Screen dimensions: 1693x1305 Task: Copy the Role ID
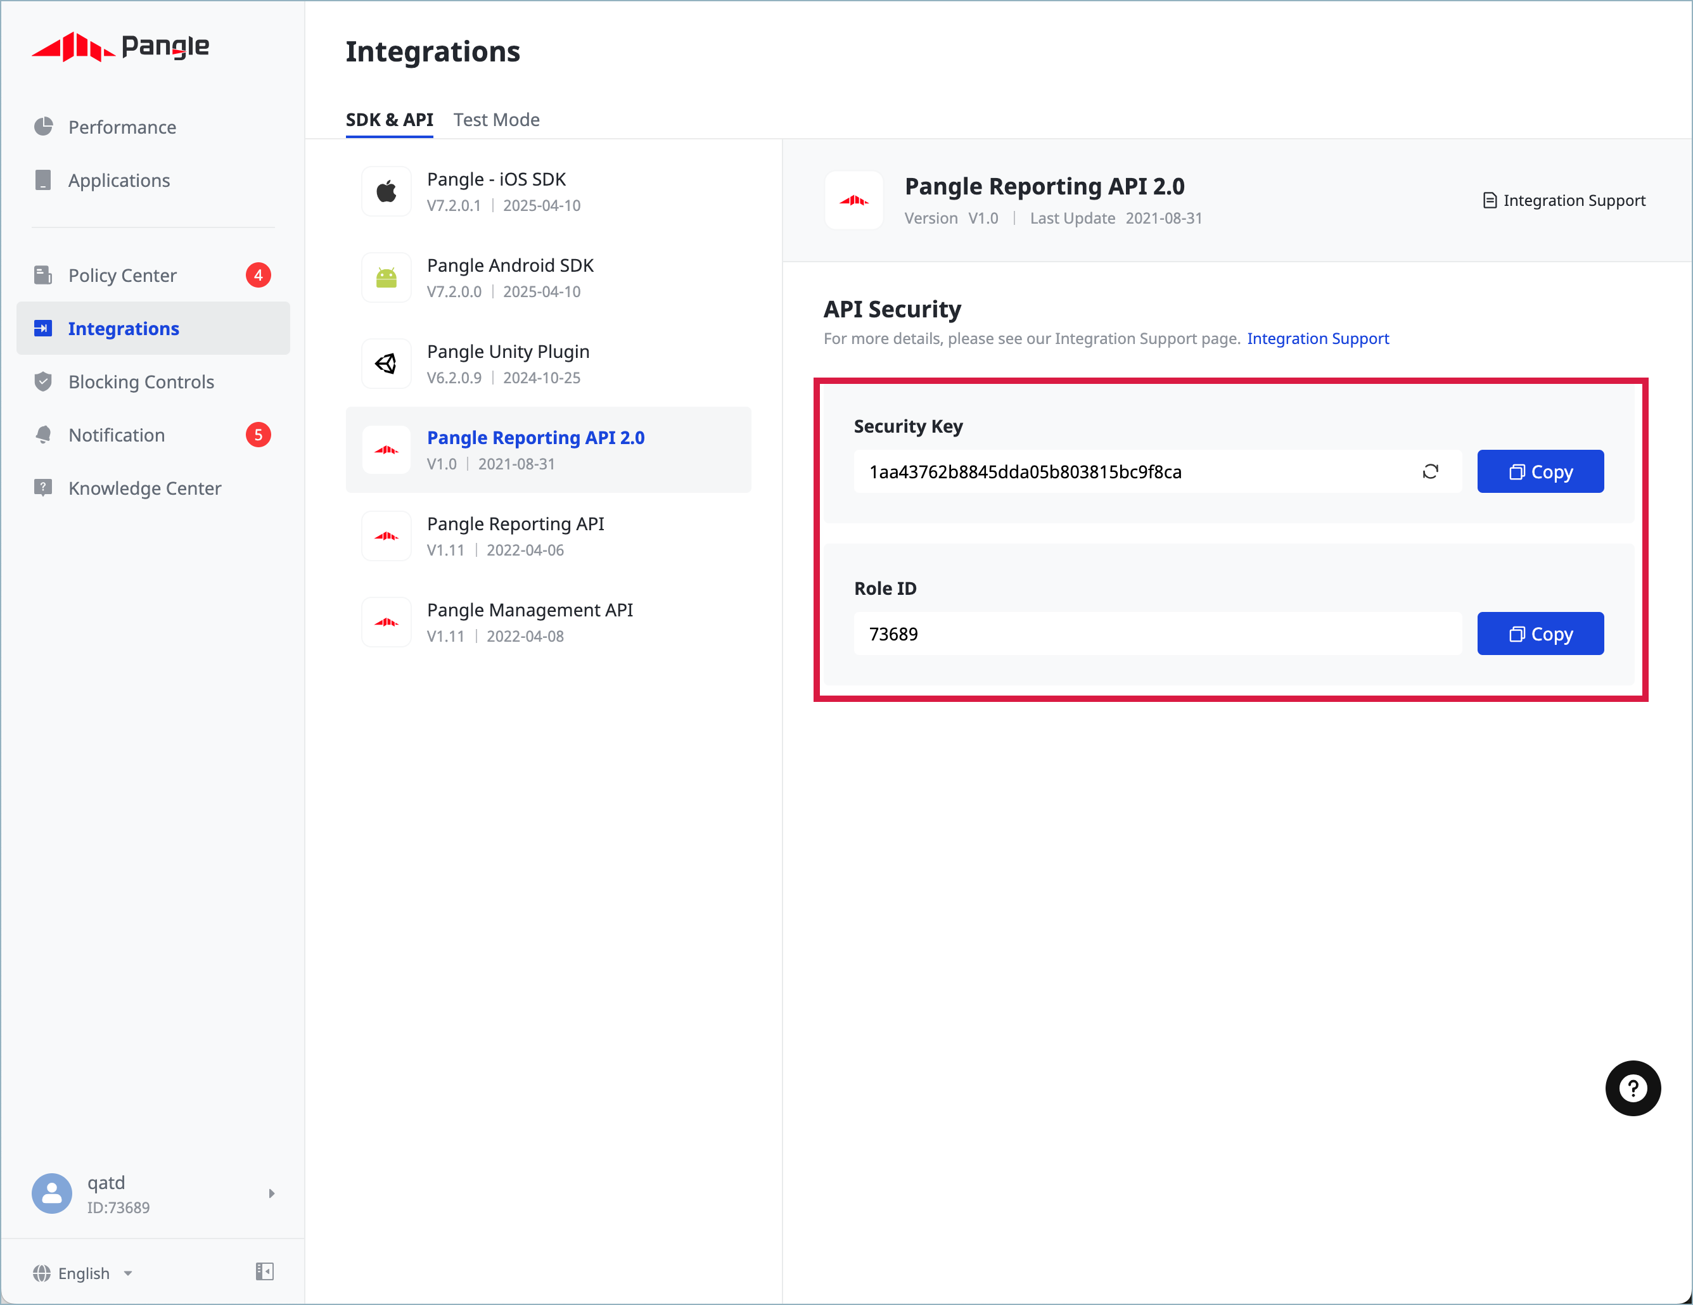coord(1540,634)
